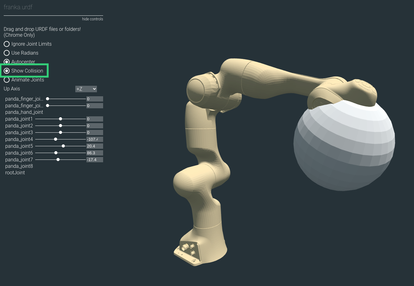Select the panda_joint6 value box showing 86.3
The height and width of the screenshot is (286, 414).
click(x=94, y=153)
